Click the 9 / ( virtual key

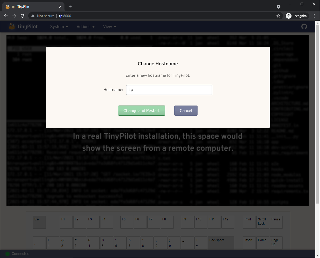click(x=161, y=243)
